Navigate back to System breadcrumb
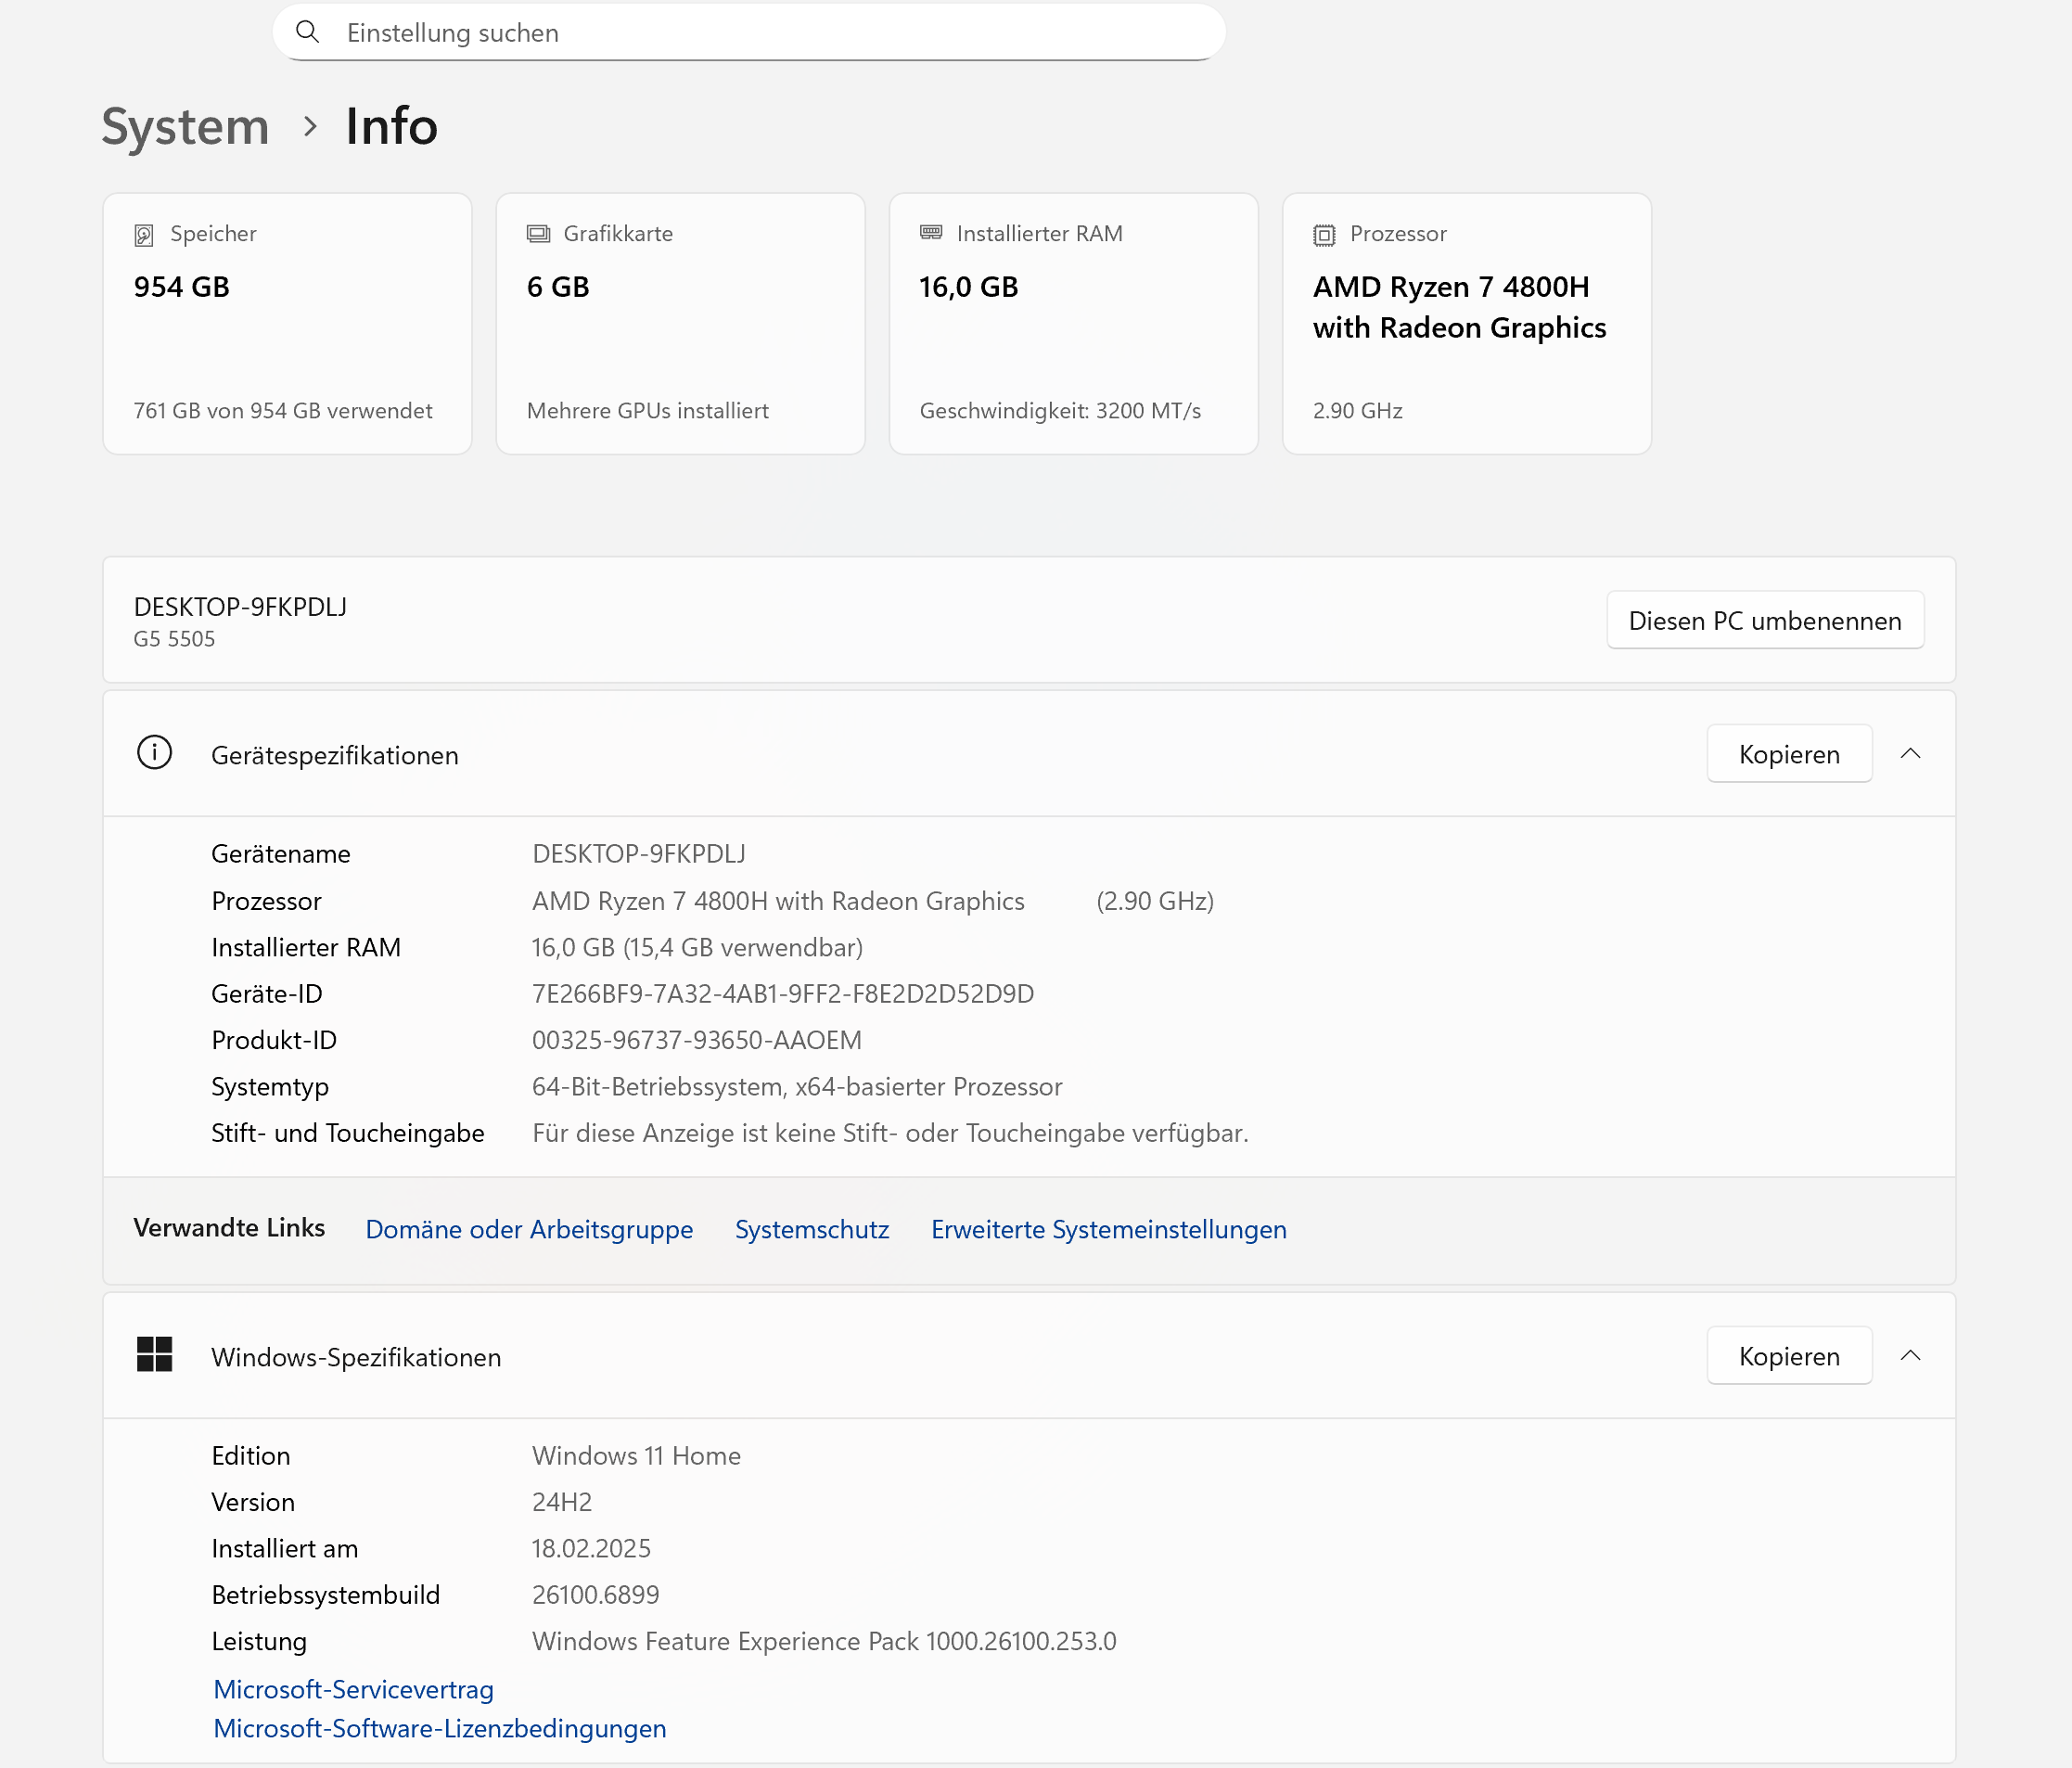2072x1768 pixels. coord(185,126)
